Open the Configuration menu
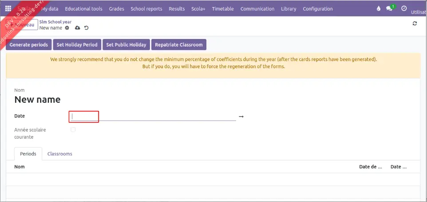 (x=317, y=9)
